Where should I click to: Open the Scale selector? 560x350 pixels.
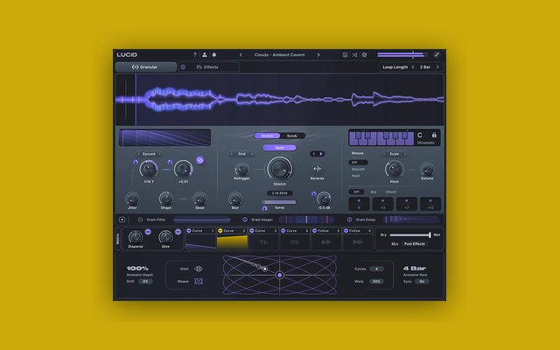pos(395,154)
